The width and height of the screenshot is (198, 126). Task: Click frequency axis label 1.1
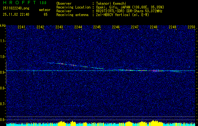click(3, 41)
